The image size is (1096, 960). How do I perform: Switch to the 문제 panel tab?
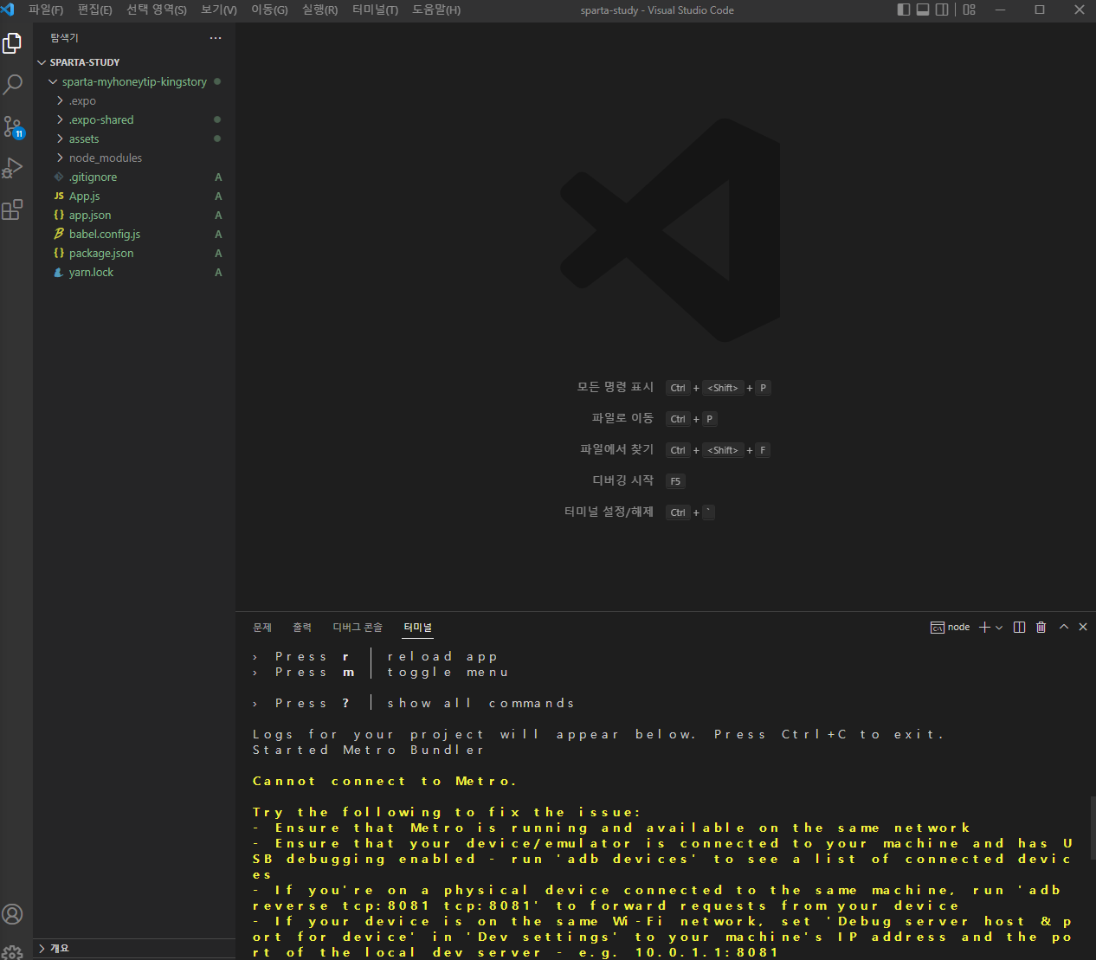pos(262,627)
